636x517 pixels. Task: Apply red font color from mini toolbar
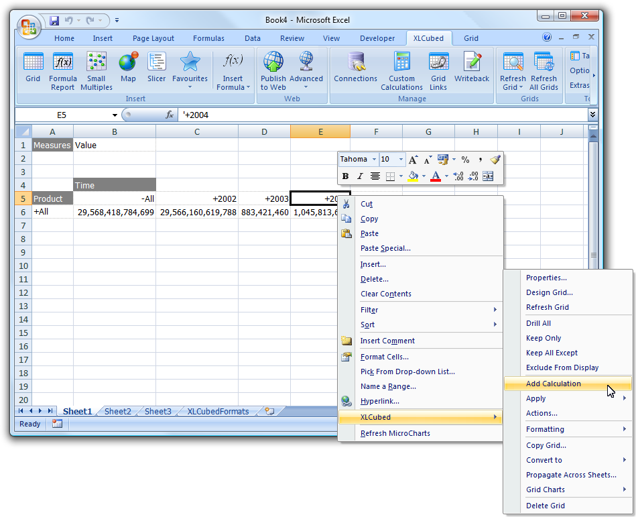436,176
